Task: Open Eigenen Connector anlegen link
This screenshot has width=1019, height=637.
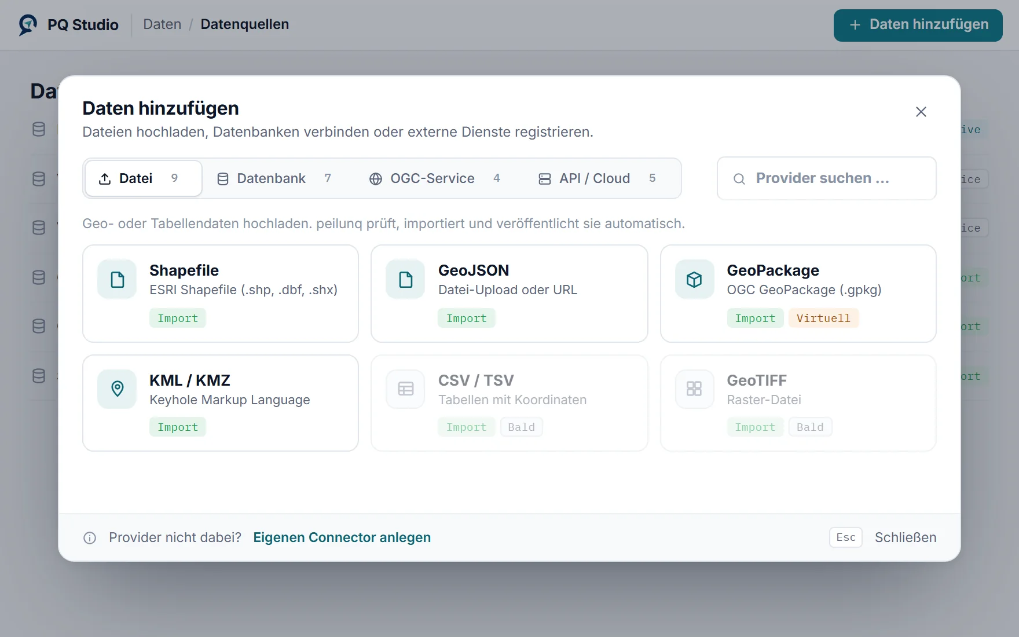Action: tap(342, 537)
